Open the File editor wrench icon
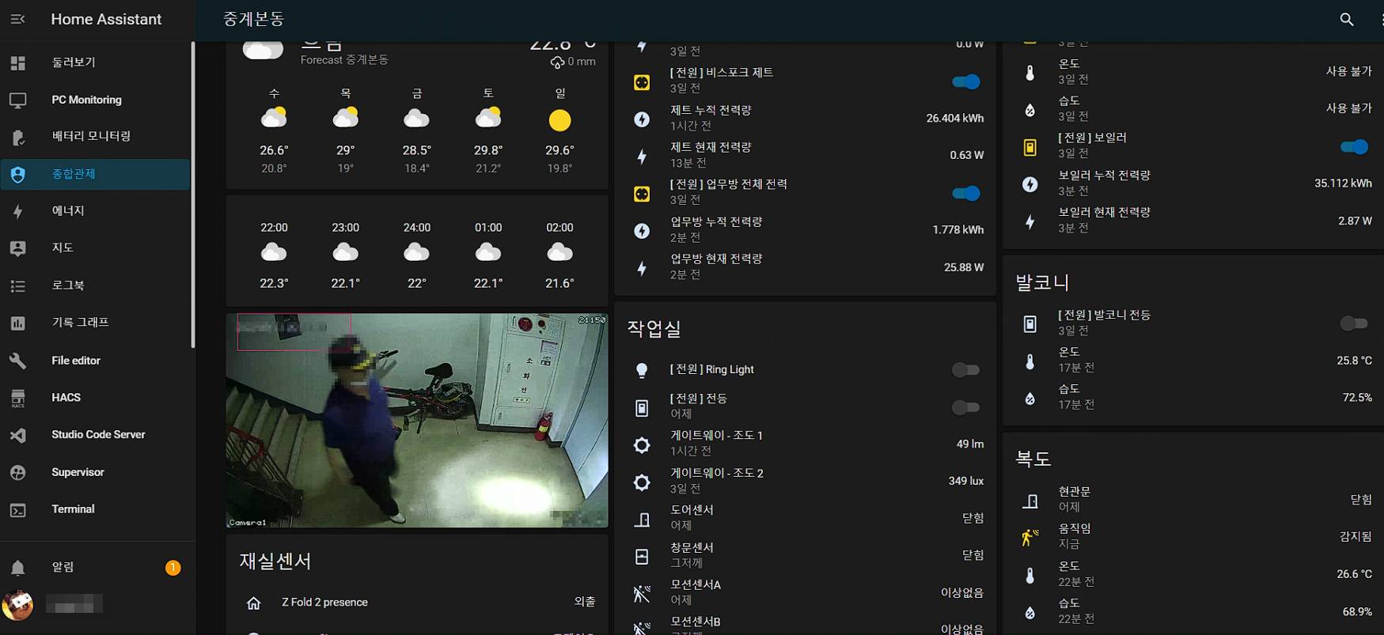1384x635 pixels. (x=17, y=361)
